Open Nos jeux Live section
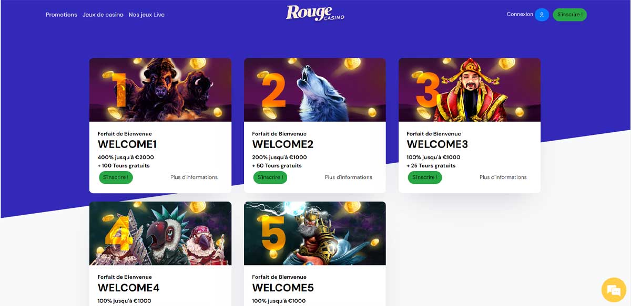Viewport: 631px width, 306px height. (147, 15)
